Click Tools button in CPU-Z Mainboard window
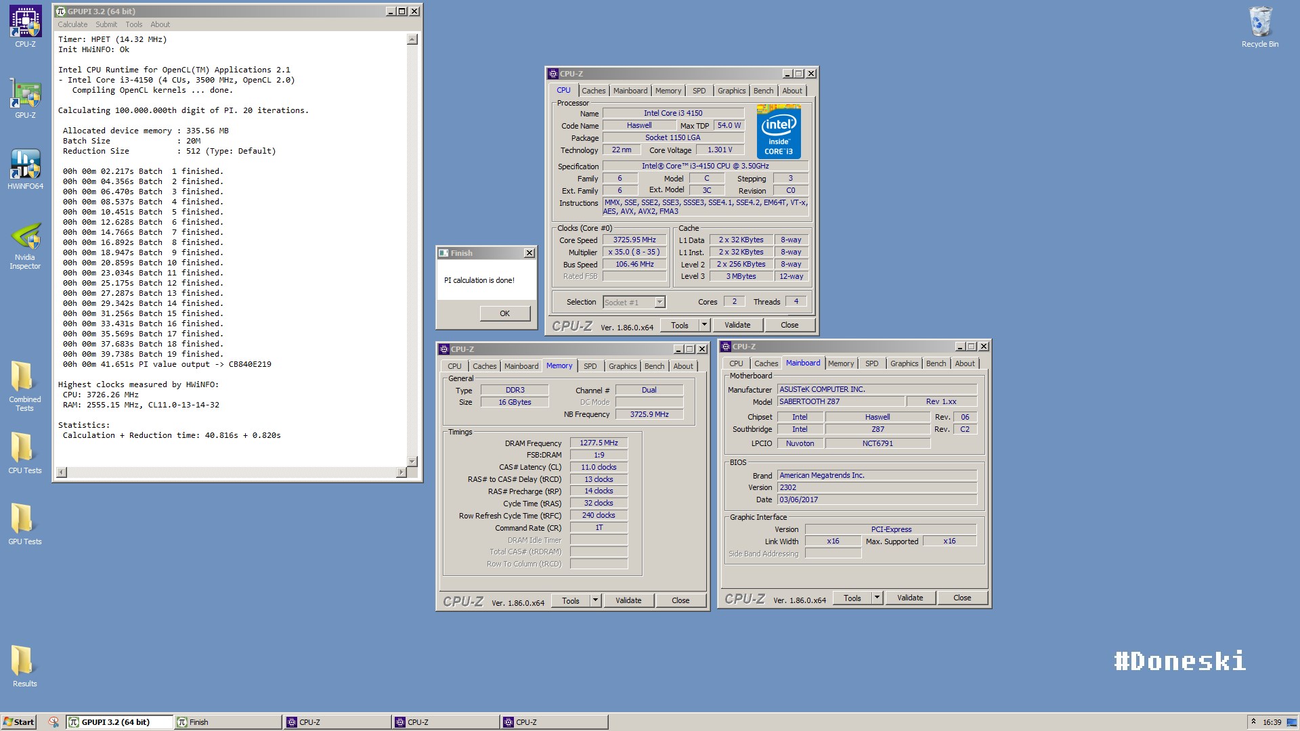This screenshot has height=731, width=1300. coord(852,598)
